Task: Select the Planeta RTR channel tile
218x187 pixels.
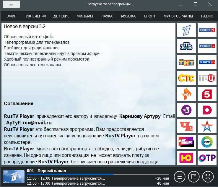Action: click(207, 62)
